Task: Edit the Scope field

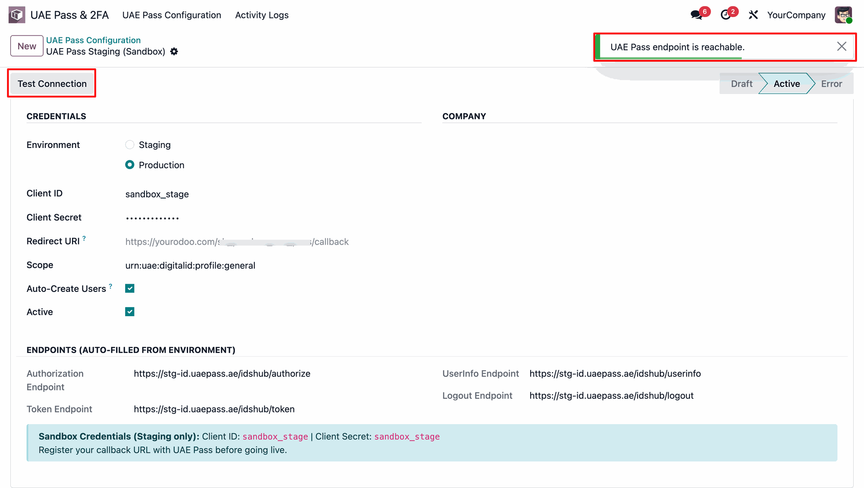Action: click(x=273, y=265)
